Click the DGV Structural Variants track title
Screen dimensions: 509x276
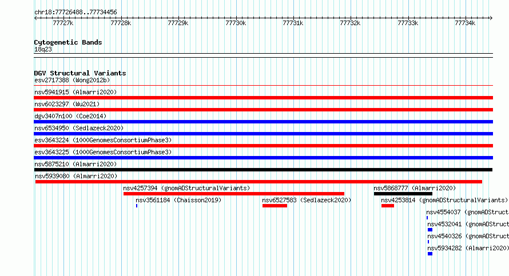tap(80, 73)
